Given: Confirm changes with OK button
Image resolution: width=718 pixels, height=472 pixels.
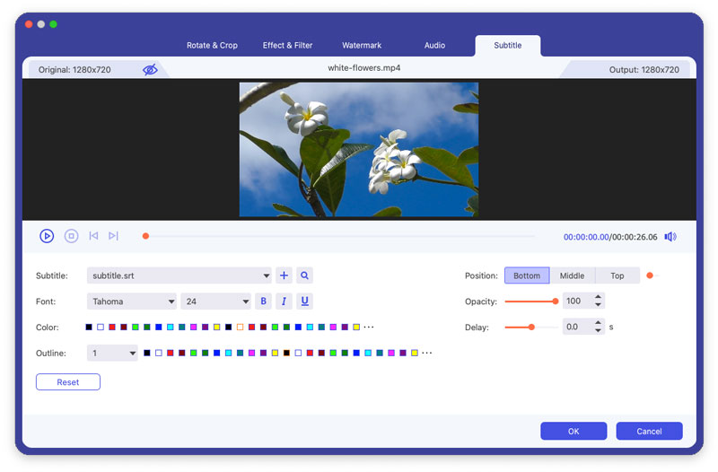Looking at the screenshot, I should pyautogui.click(x=574, y=432).
